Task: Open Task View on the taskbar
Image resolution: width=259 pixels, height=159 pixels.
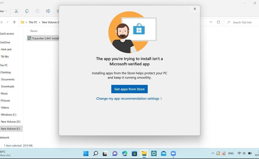Action: [x=105, y=153]
